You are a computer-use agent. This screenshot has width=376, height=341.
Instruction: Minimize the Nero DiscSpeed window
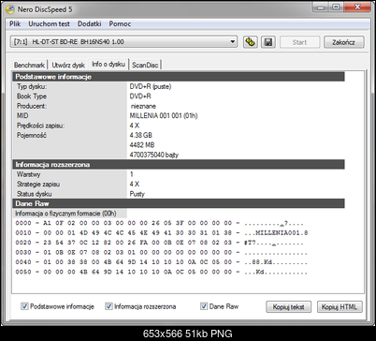point(321,7)
